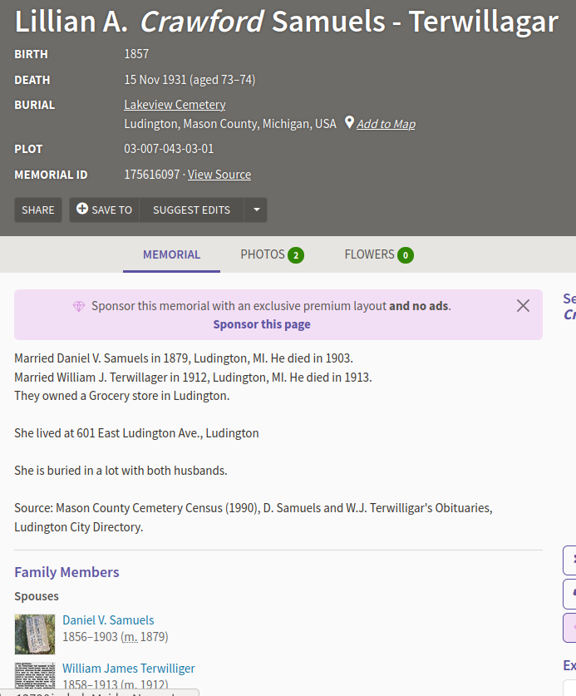Viewport: 576px width, 696px height.
Task: Click the plus icon on Save To
Action: coord(82,210)
